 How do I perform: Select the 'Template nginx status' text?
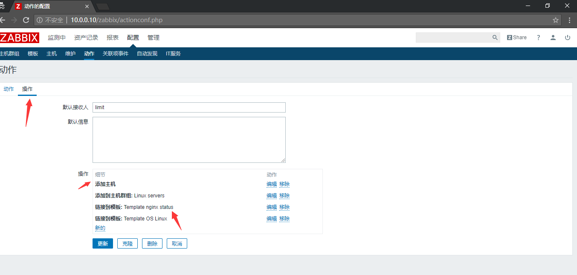click(x=149, y=207)
